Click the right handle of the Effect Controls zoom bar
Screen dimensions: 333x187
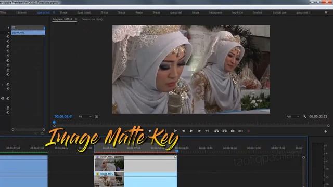coord(44,130)
